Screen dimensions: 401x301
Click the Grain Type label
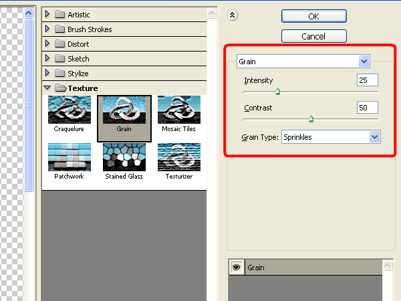[260, 137]
